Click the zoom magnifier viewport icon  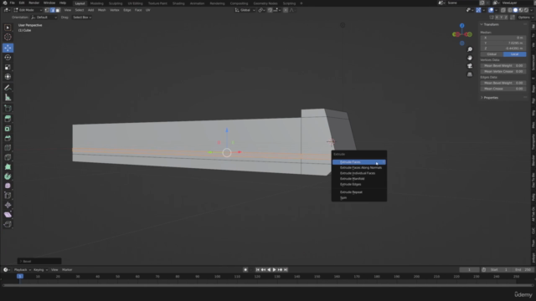[470, 49]
